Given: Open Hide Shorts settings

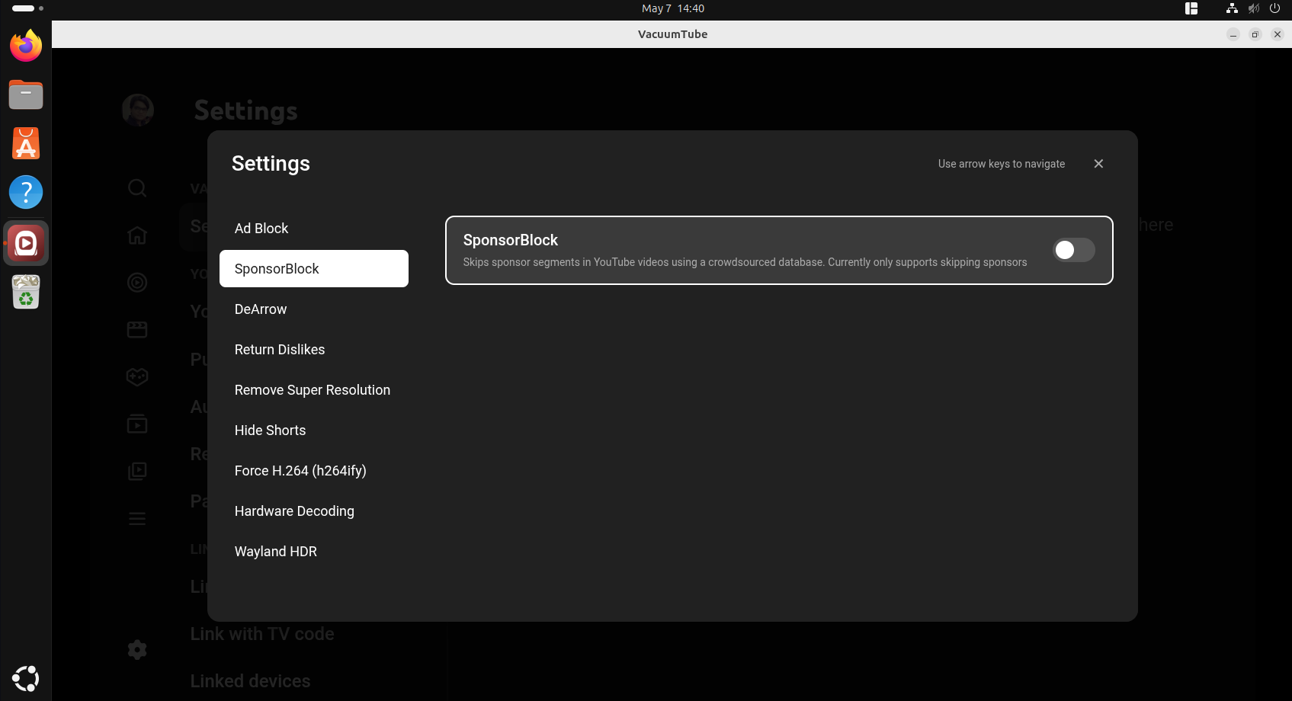Looking at the screenshot, I should pos(314,431).
